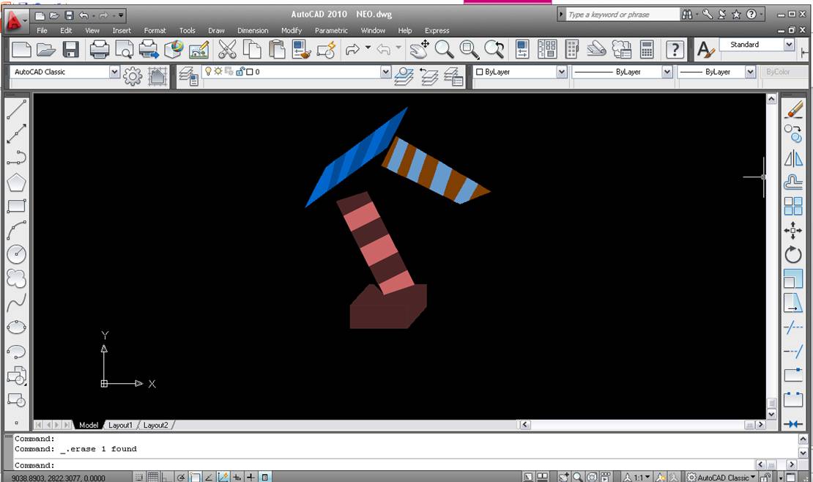Open Workspace Settings gear icon
This screenshot has height=482, width=813.
point(133,76)
